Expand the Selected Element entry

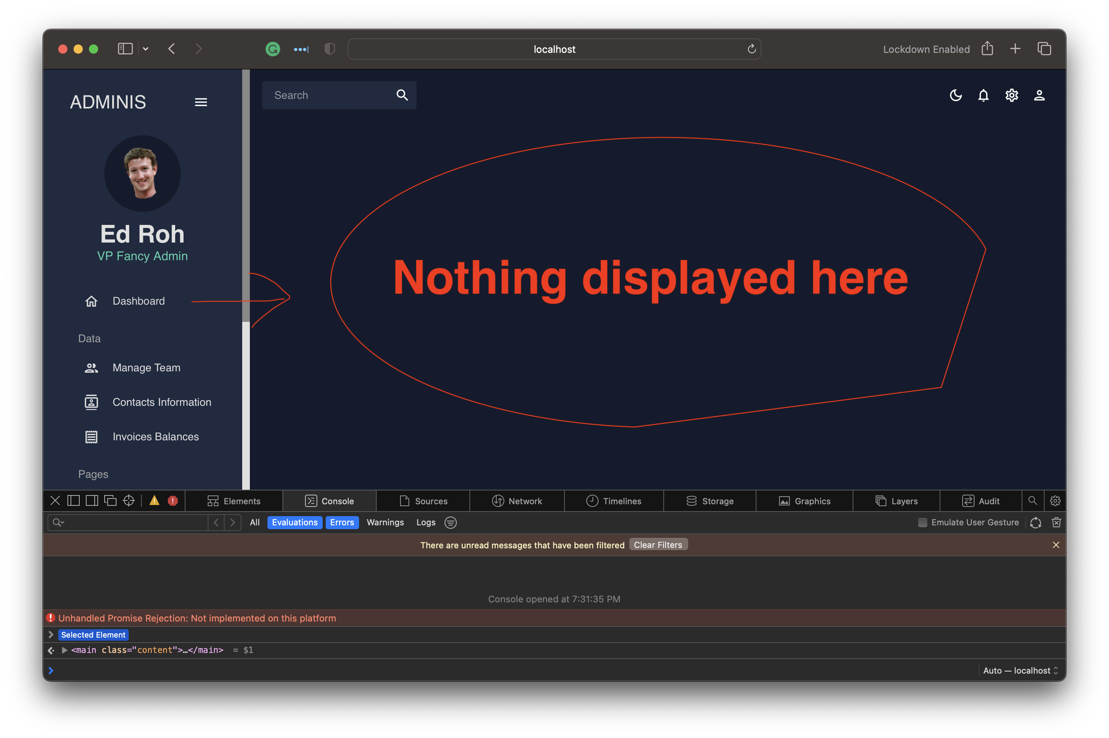[51, 635]
